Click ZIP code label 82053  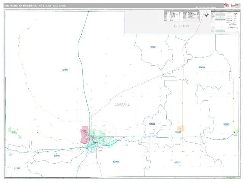point(178,132)
